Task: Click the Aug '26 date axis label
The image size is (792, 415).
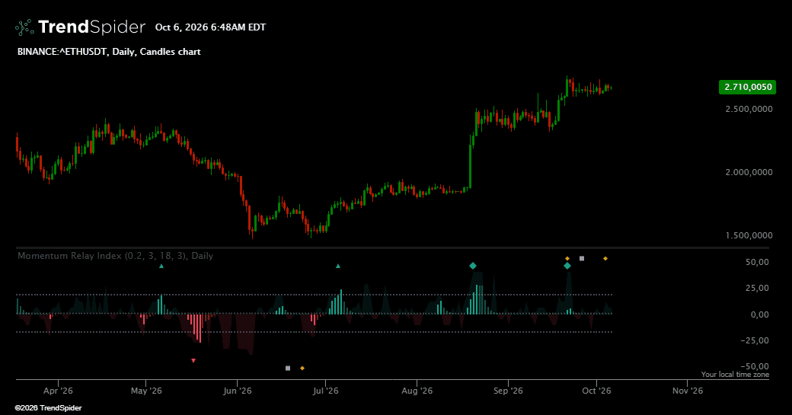Action: tap(417, 391)
